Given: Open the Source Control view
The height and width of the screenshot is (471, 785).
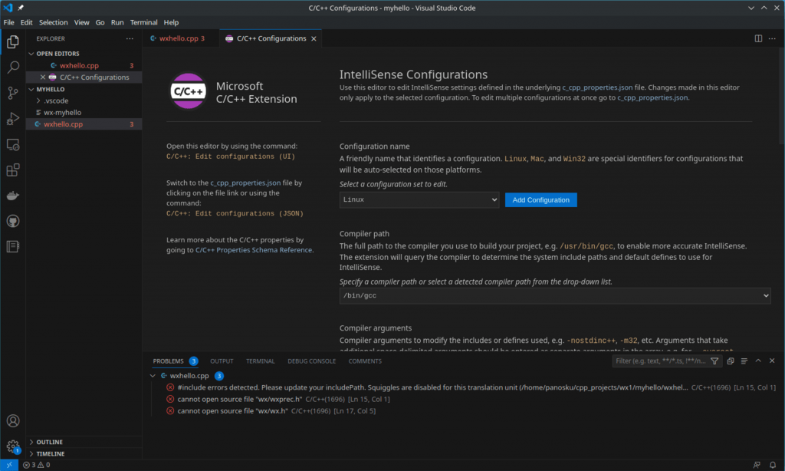Looking at the screenshot, I should tap(13, 93).
